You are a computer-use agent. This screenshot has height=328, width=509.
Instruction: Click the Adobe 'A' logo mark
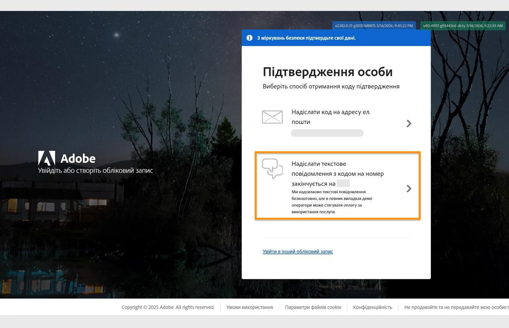click(x=46, y=158)
